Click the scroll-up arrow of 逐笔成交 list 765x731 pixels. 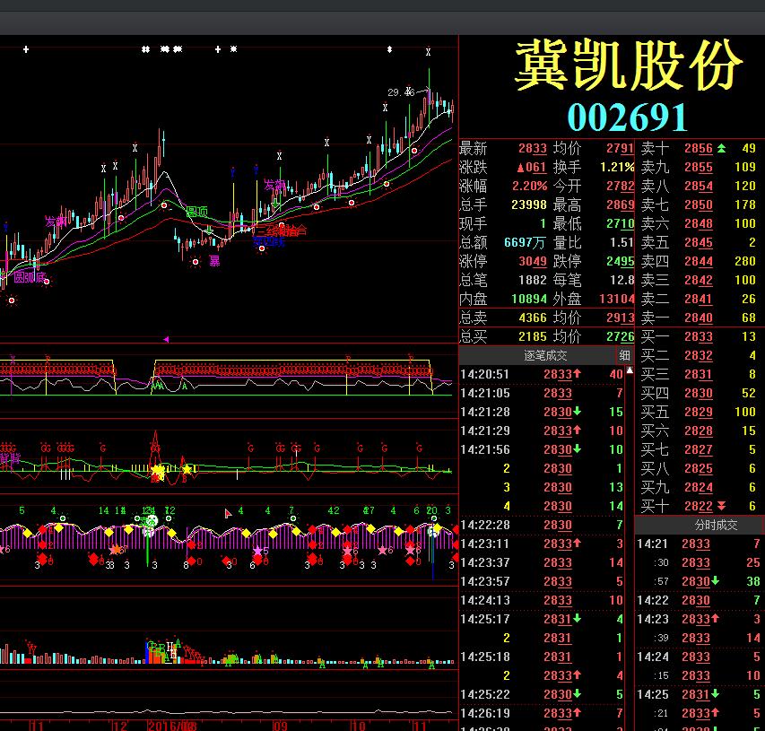(630, 370)
